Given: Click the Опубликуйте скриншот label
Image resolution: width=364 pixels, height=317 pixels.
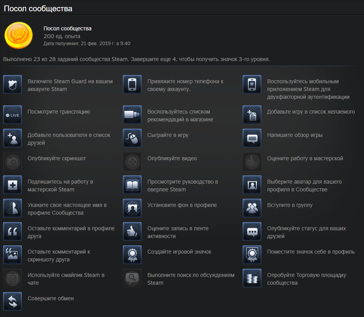Looking at the screenshot, I should [57, 158].
